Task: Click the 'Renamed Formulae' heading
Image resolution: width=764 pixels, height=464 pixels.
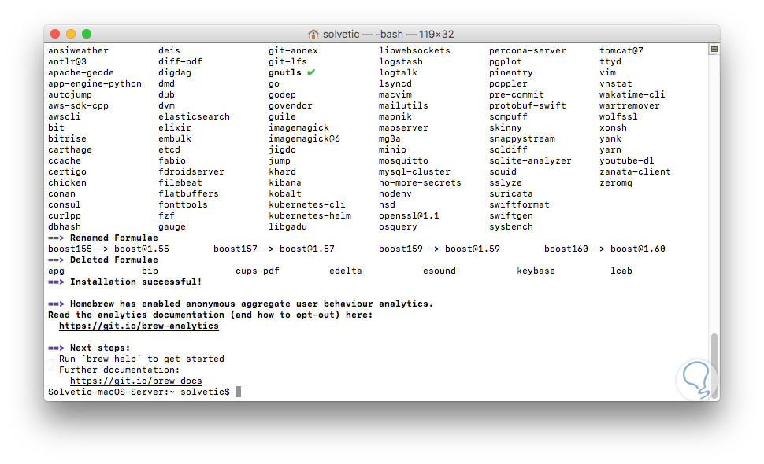Action: (114, 238)
